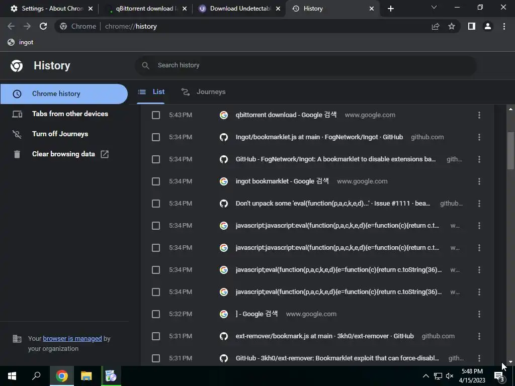Image resolution: width=515 pixels, height=386 pixels.
Task: Reload the chrome://history page
Action: coord(43,26)
